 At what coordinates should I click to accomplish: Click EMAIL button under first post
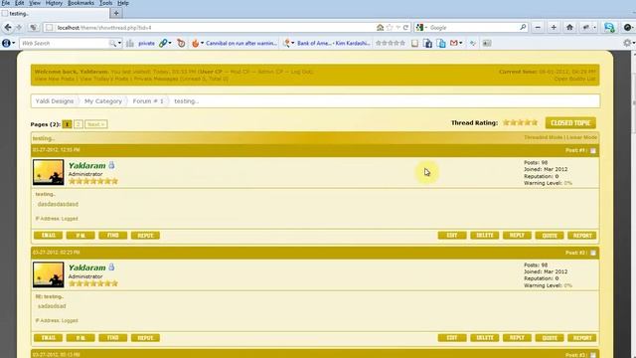pyautogui.click(x=49, y=236)
